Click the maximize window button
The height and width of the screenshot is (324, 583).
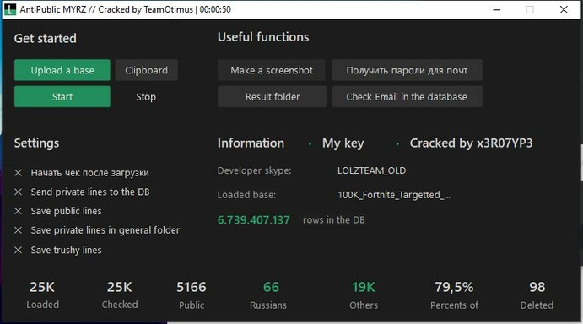pos(530,9)
